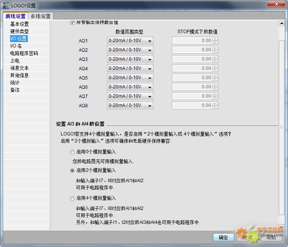288x247 pixels.
Task: Open AQ3 value range dropdown
Action: [x=130, y=59]
